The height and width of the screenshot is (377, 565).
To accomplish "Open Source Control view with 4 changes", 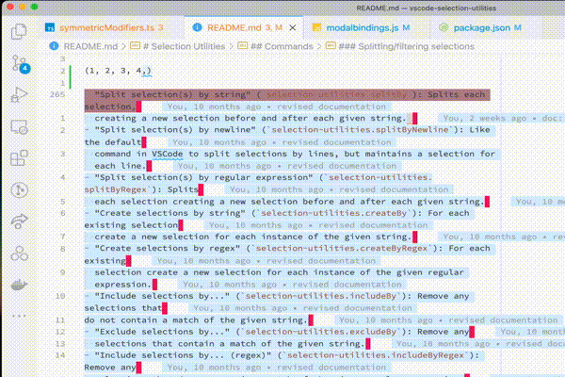I will tap(20, 64).
